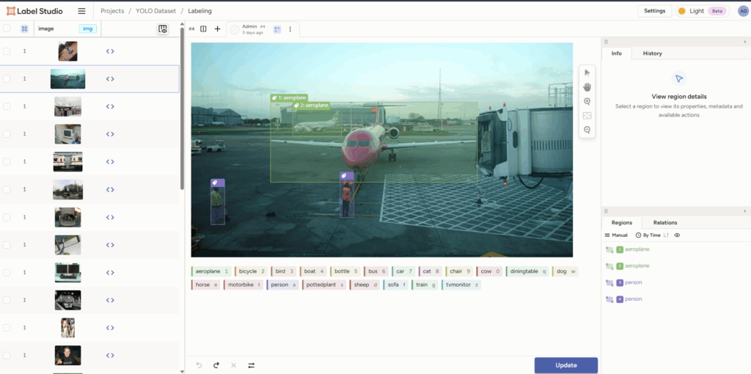
Task: Go to Projects breadcrumb
Action: [112, 11]
